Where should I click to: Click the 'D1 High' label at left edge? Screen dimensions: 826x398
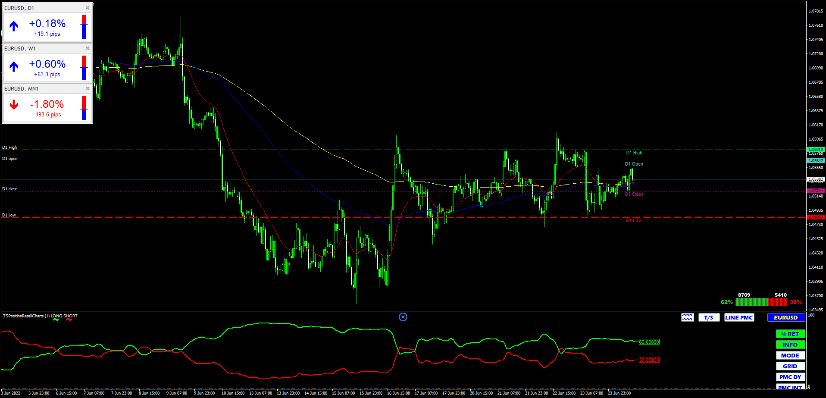click(9, 147)
